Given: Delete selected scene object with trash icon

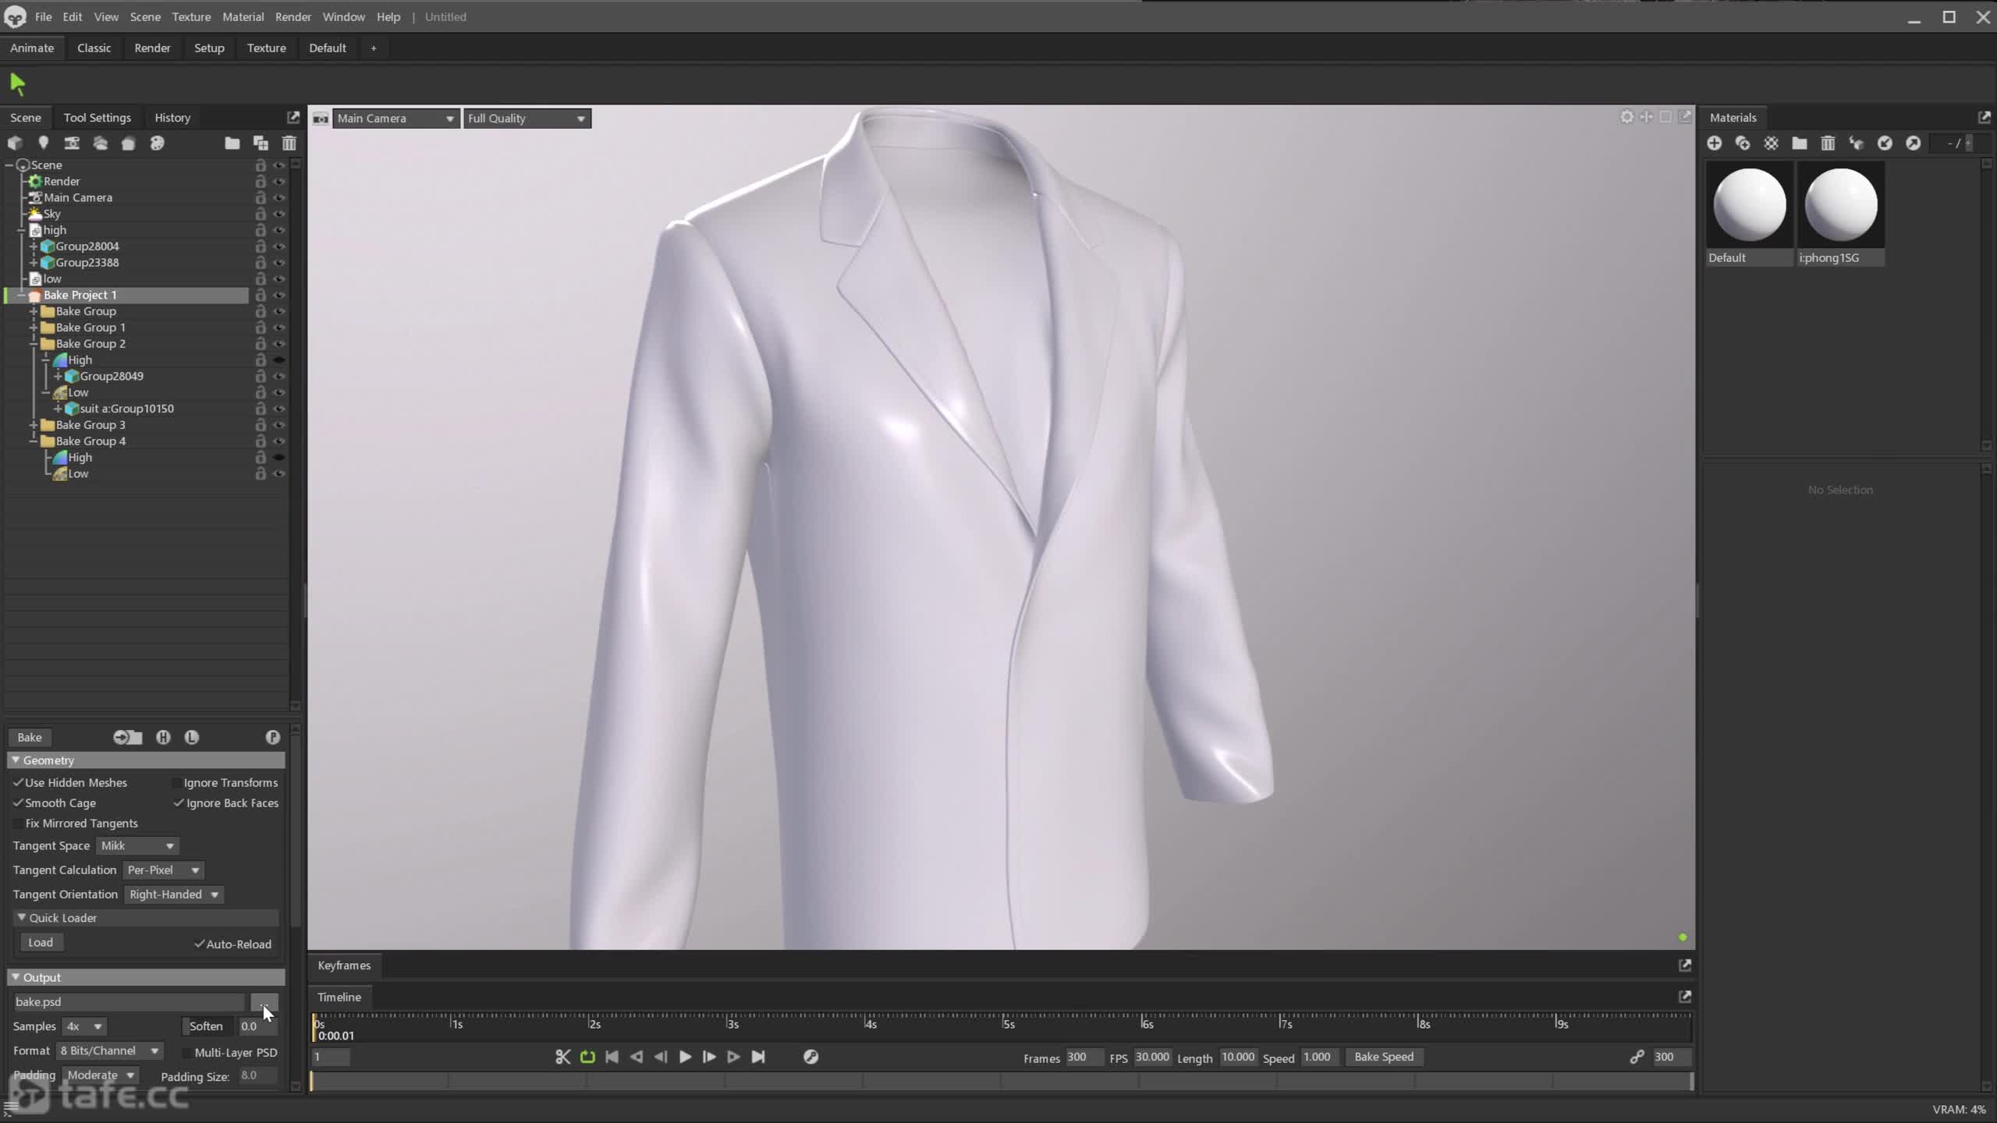Looking at the screenshot, I should pos(289,143).
